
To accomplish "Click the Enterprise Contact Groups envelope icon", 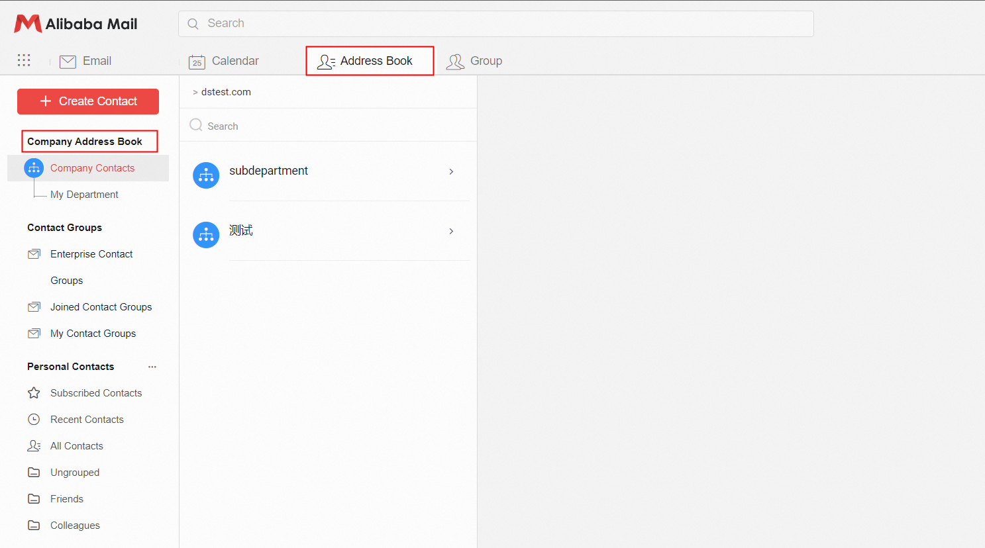I will point(34,254).
